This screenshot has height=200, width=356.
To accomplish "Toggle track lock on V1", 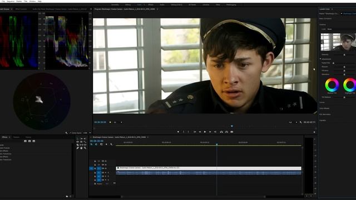I will coord(95,168).
